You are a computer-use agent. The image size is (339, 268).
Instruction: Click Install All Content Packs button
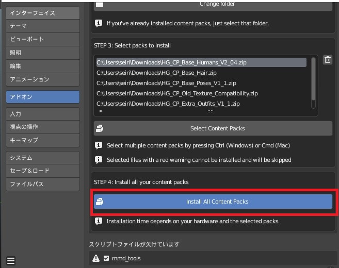click(213, 202)
